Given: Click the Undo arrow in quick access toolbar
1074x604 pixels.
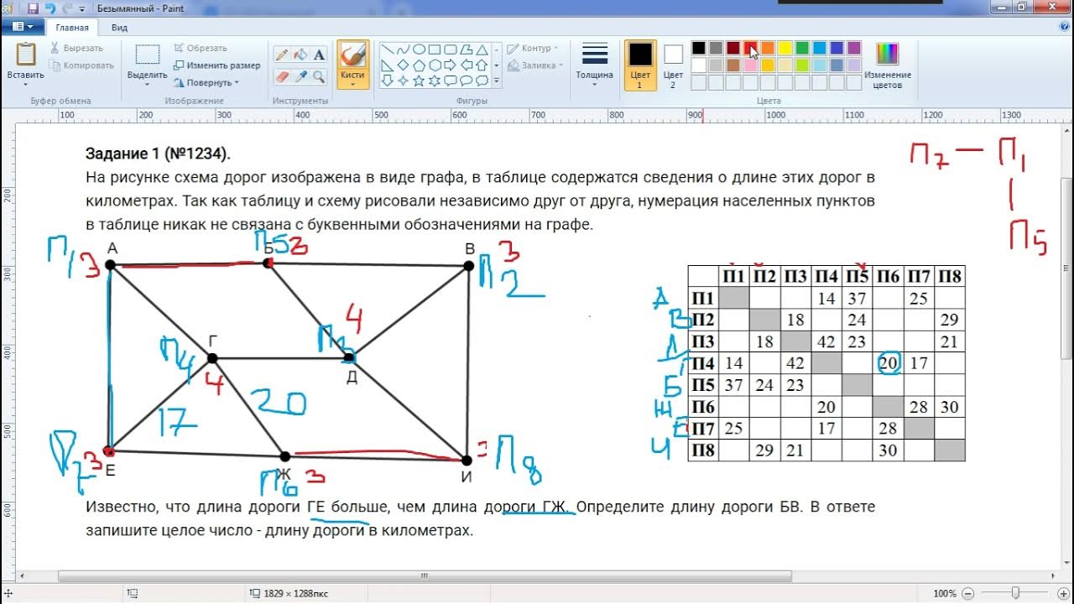Looking at the screenshot, I should (x=50, y=8).
